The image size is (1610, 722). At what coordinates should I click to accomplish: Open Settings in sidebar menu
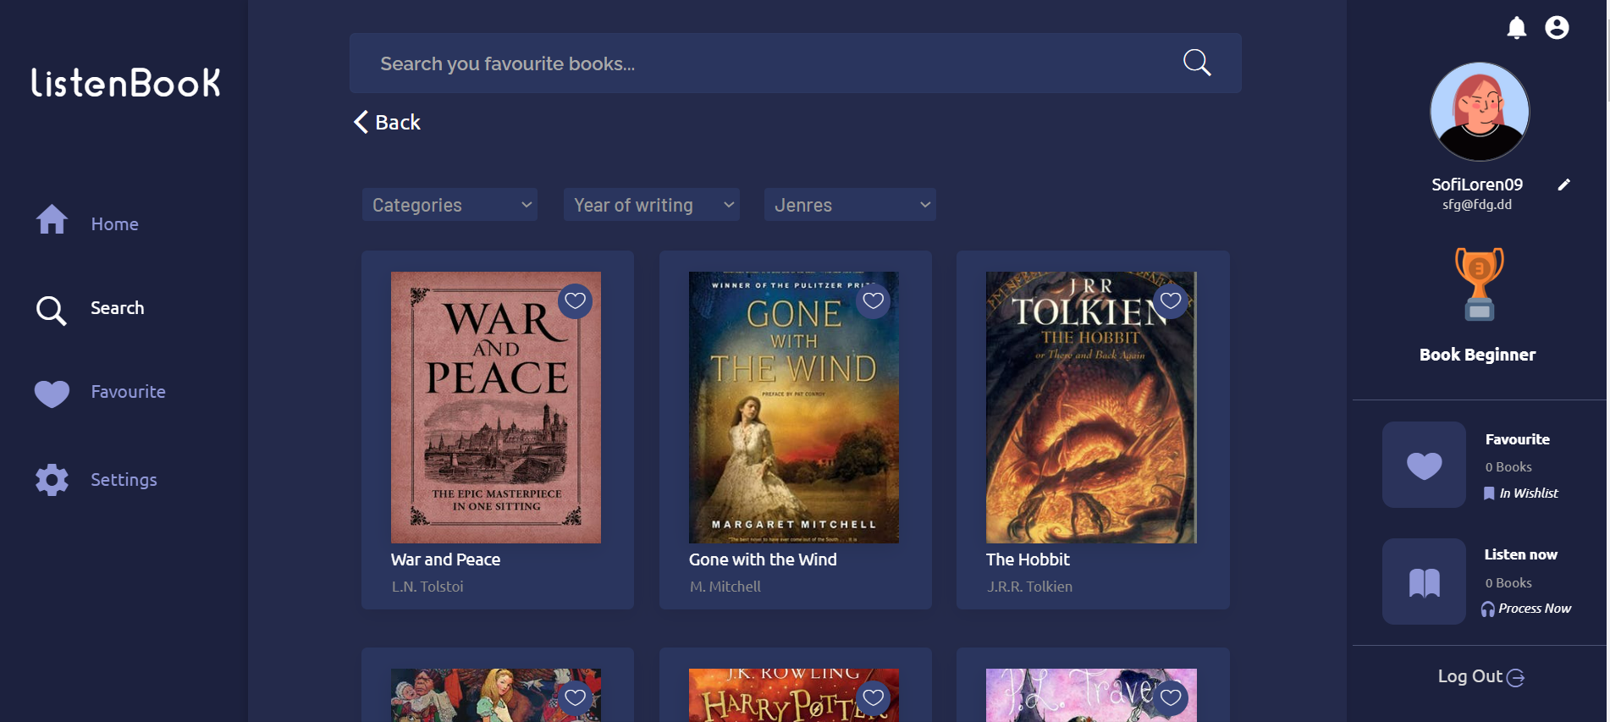(x=124, y=480)
